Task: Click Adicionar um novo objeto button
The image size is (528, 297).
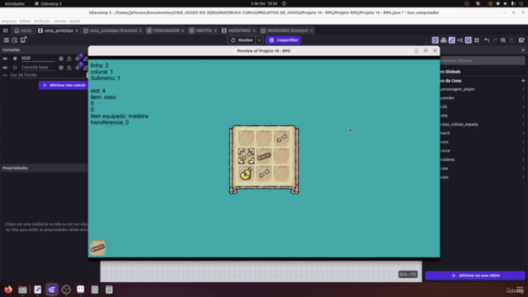Action: point(475,276)
